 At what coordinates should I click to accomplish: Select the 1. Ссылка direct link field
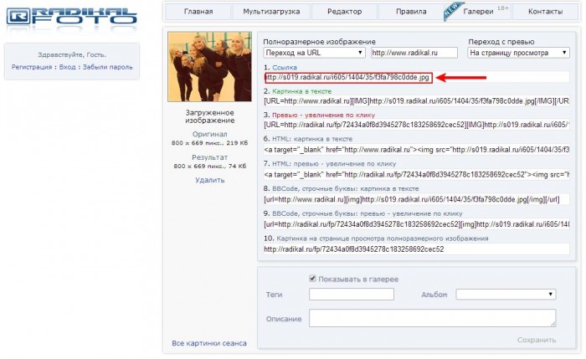point(416,77)
